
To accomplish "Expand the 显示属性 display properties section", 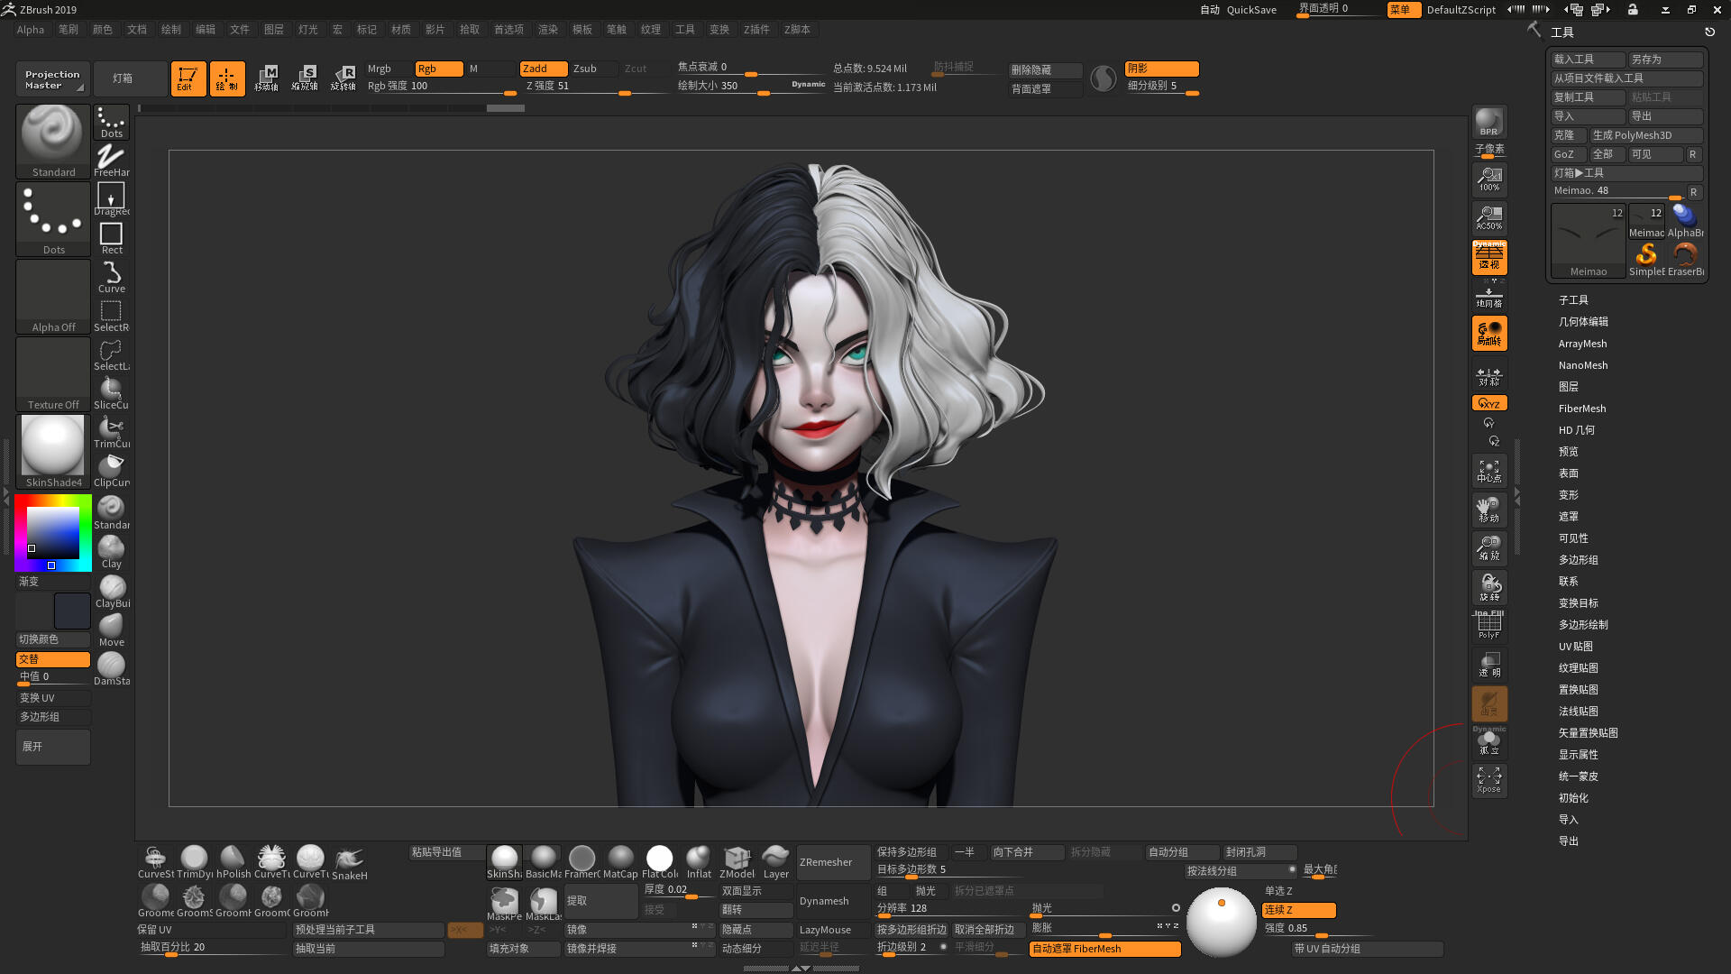I will [x=1578, y=755].
